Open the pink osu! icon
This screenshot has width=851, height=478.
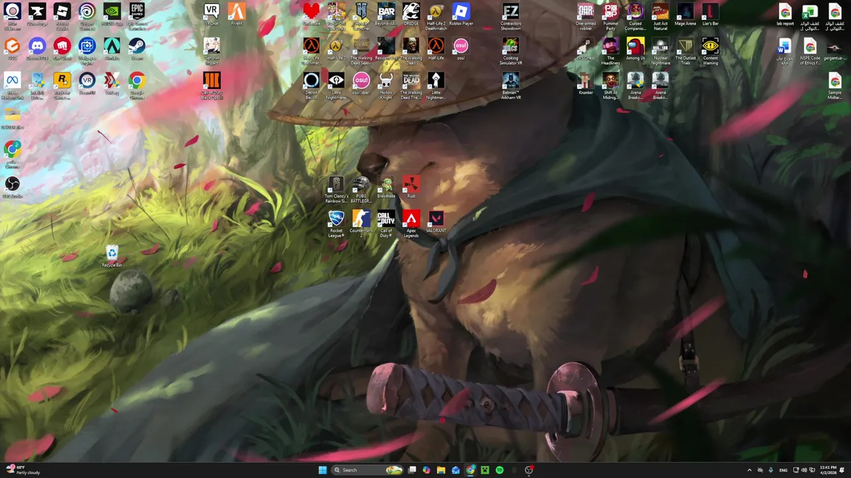(461, 49)
